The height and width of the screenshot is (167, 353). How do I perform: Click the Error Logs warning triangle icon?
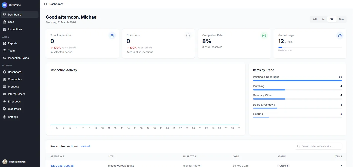(4, 102)
